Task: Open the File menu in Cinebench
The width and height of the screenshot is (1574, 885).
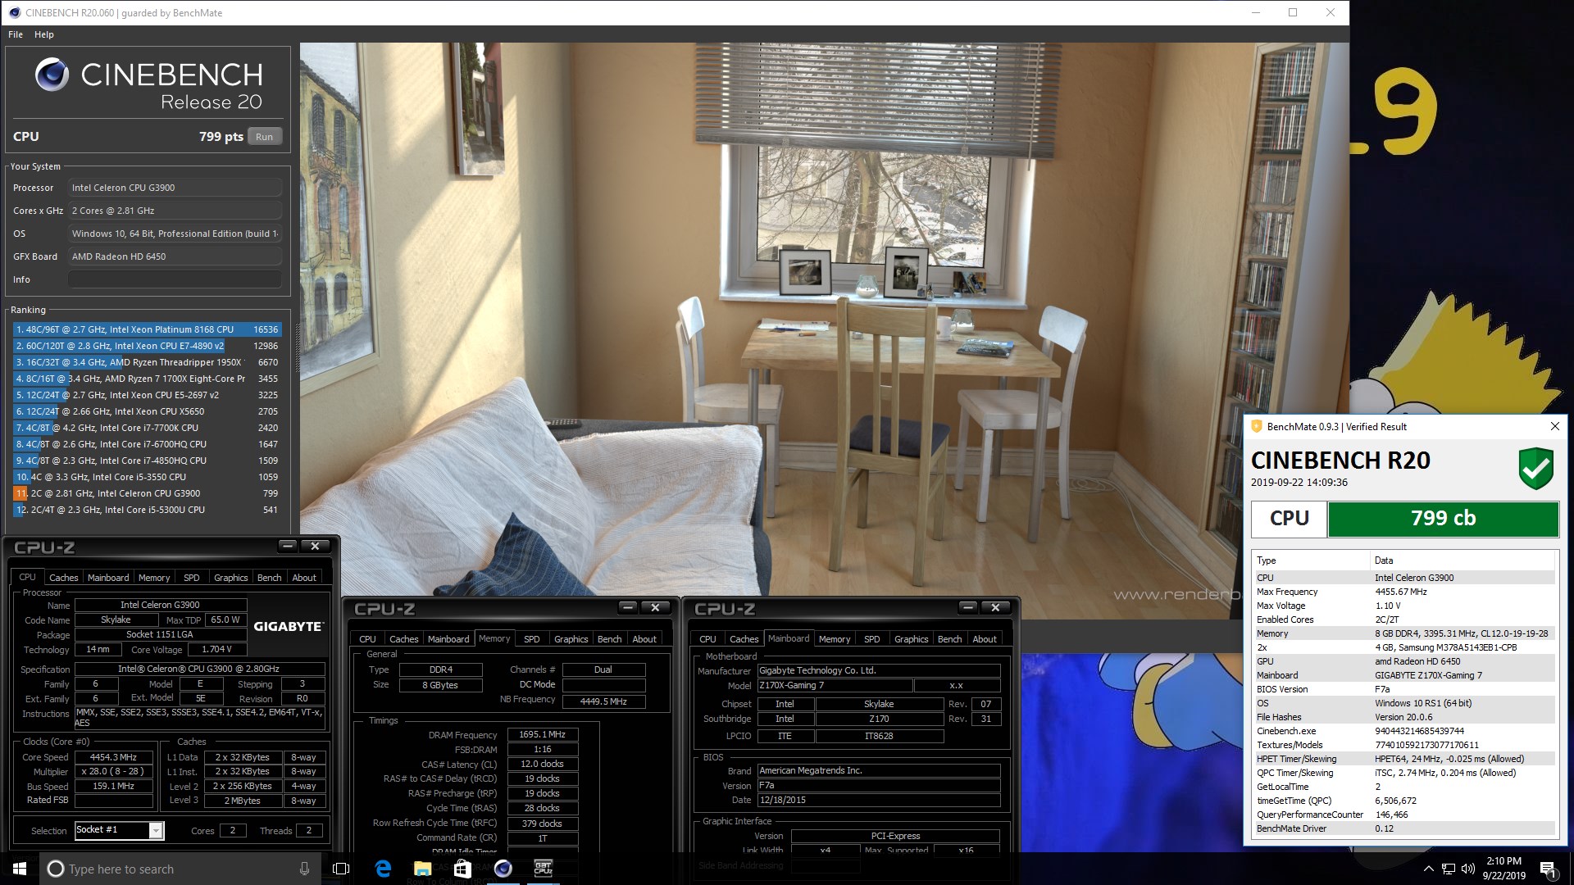Action: tap(16, 34)
